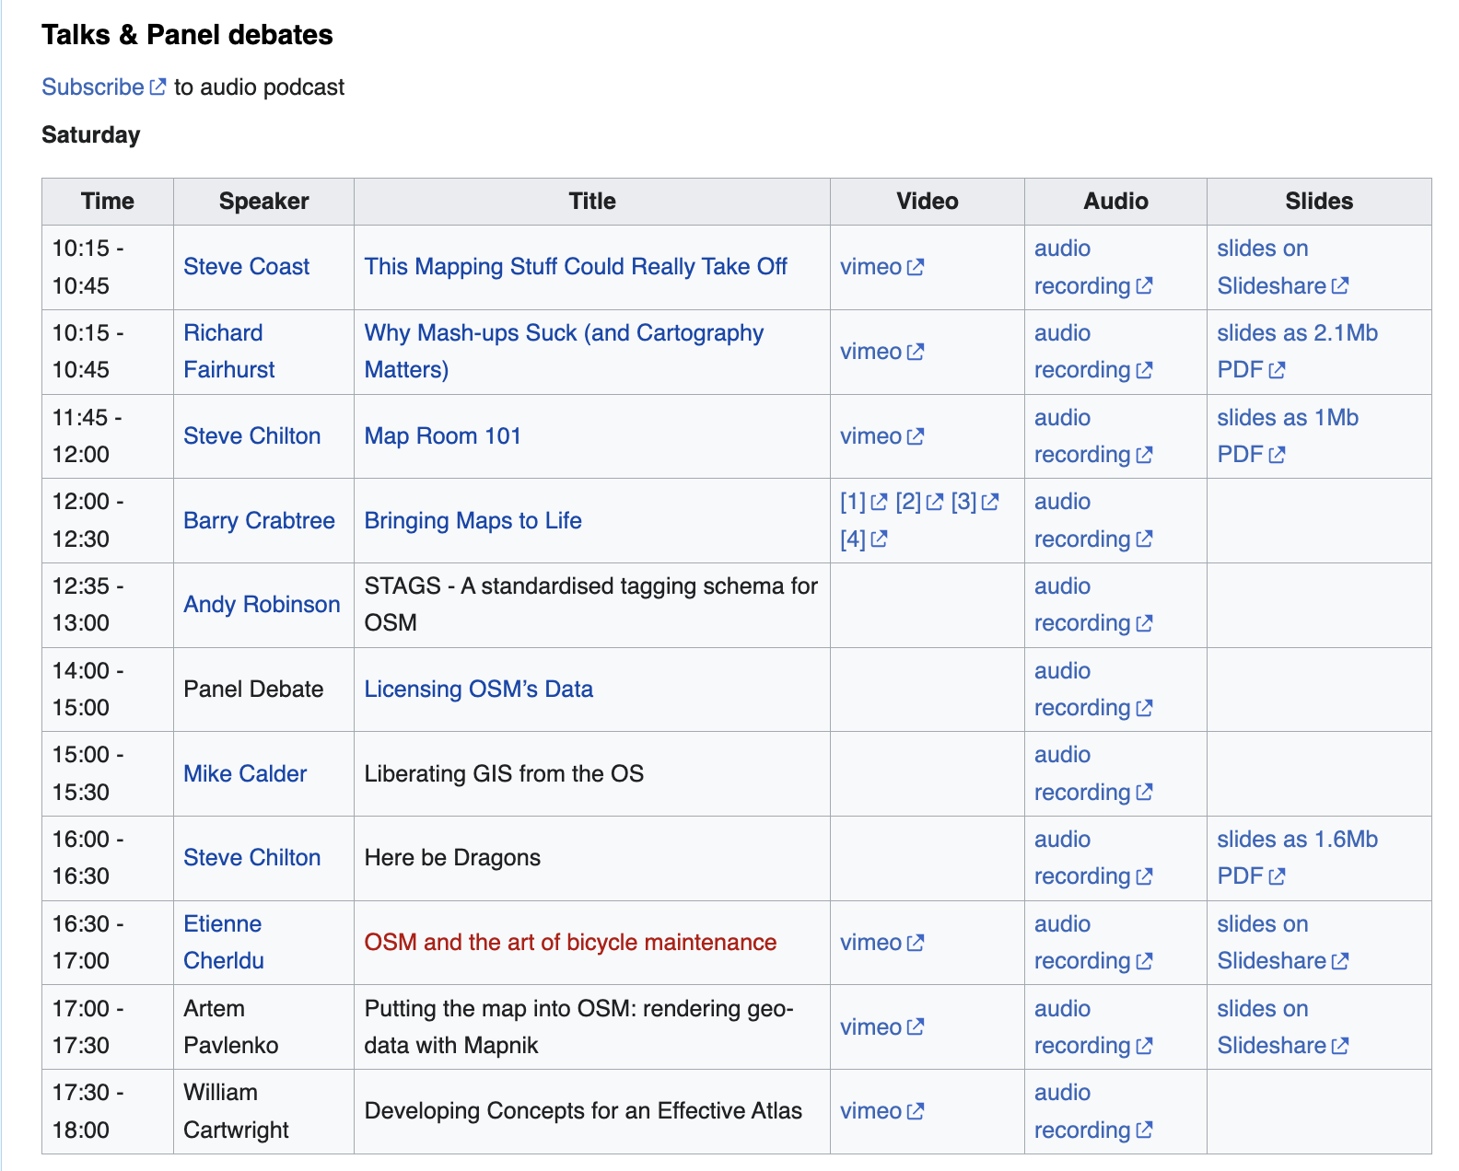Open vimeo video for Map Room 101

tap(881, 436)
